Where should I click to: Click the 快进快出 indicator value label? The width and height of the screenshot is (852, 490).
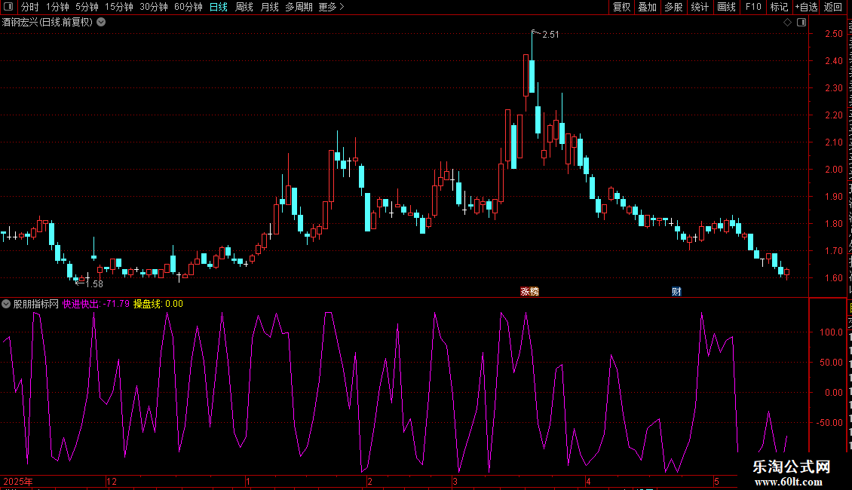coord(96,304)
